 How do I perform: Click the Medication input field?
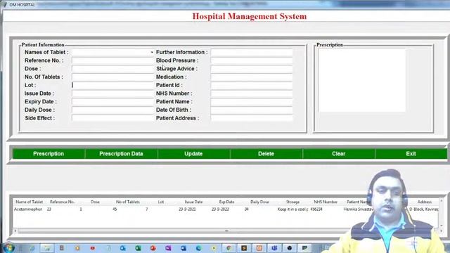tap(252, 77)
